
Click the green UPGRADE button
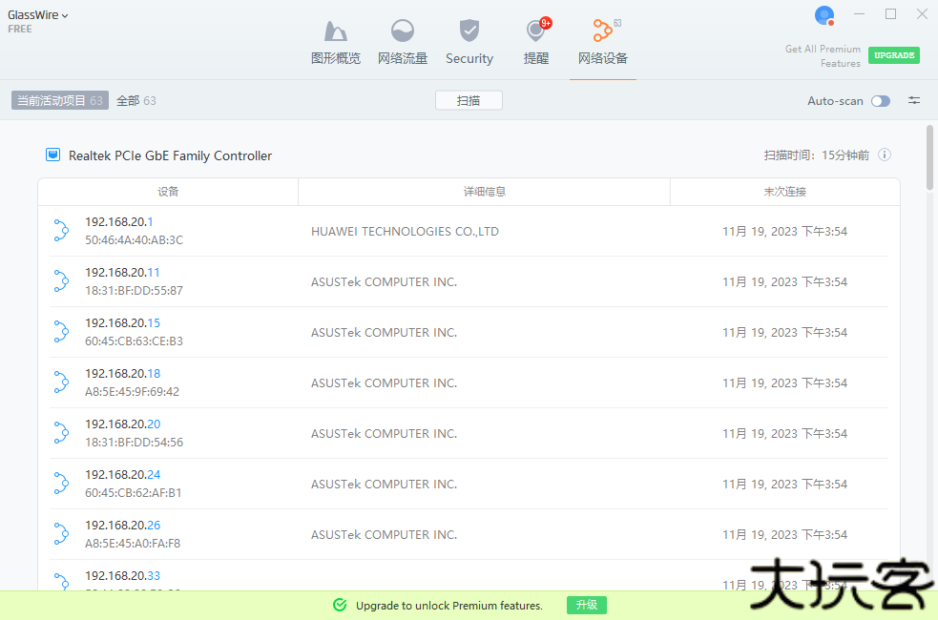coord(894,55)
